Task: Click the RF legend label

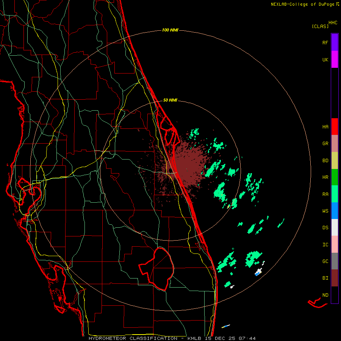Action: pos(325,42)
